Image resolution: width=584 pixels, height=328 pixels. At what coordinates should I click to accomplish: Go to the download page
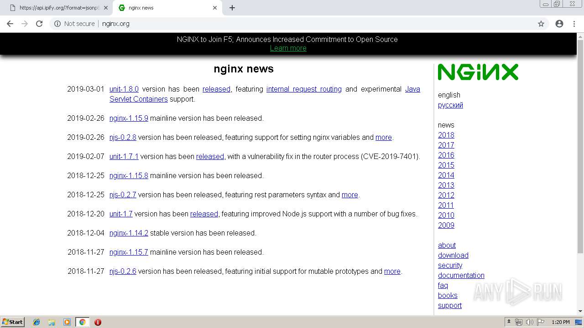click(x=453, y=256)
